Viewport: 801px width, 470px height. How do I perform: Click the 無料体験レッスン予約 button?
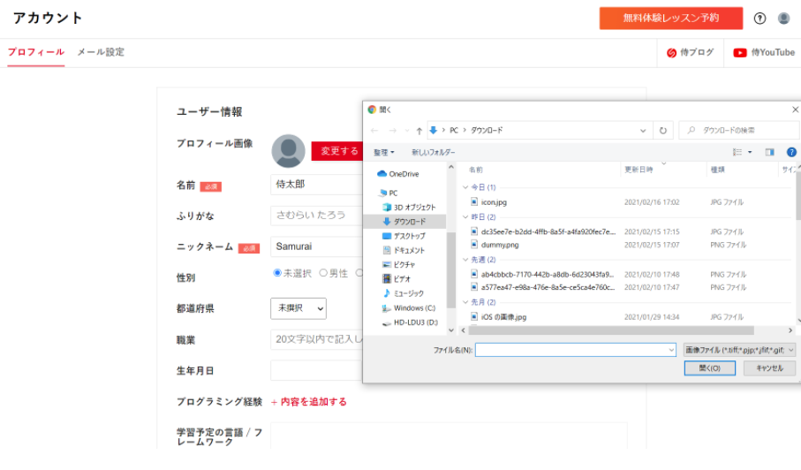(x=670, y=19)
